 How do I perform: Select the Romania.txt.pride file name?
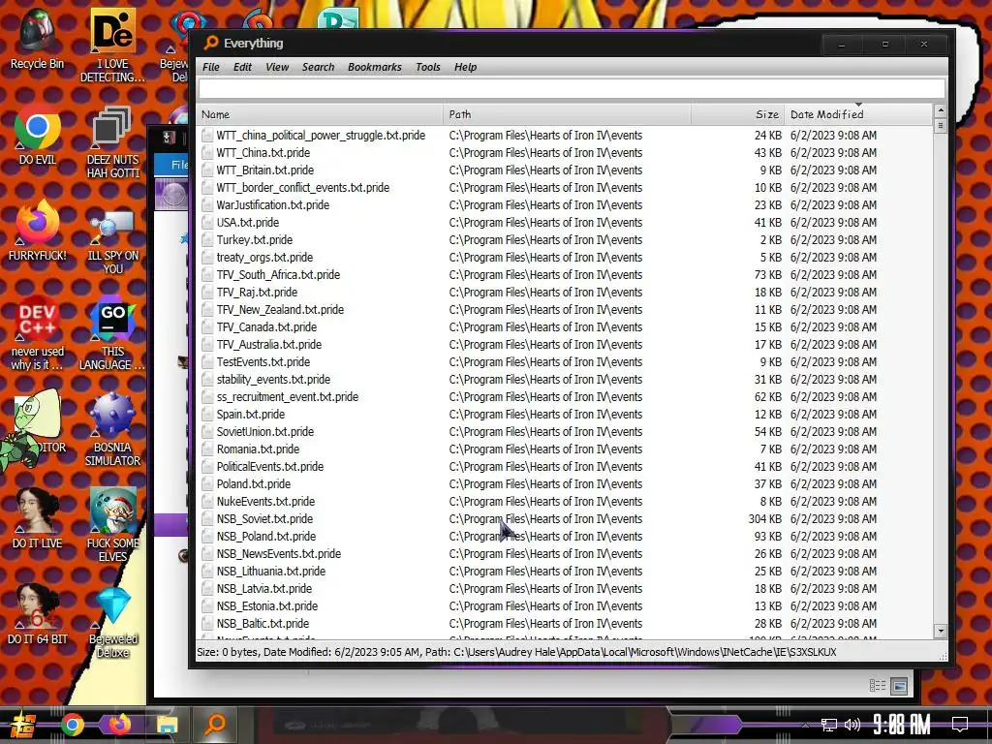click(x=258, y=449)
